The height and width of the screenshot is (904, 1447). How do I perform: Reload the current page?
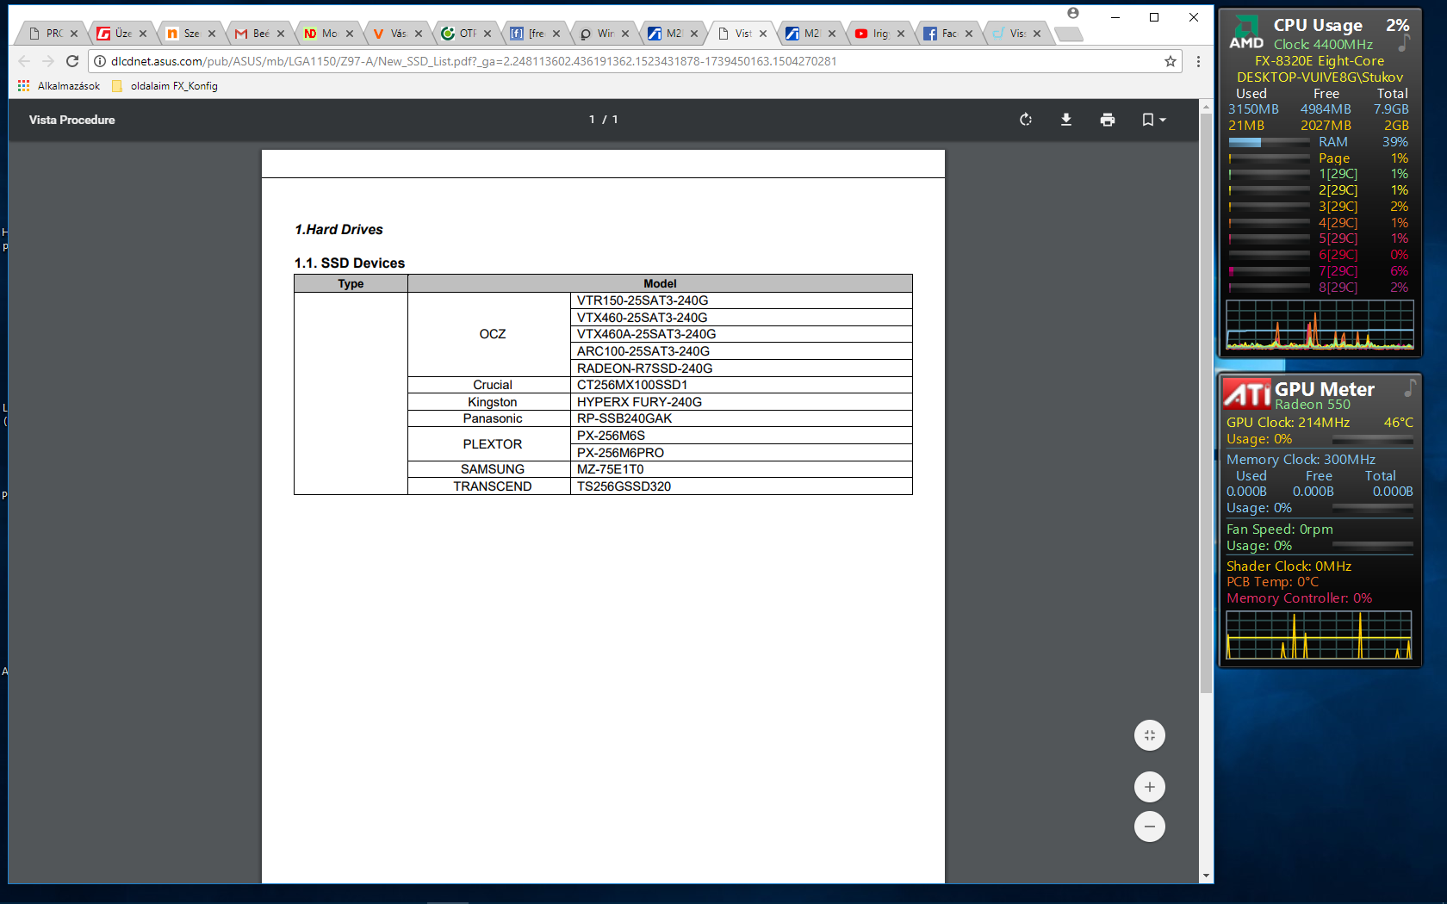[72, 61]
